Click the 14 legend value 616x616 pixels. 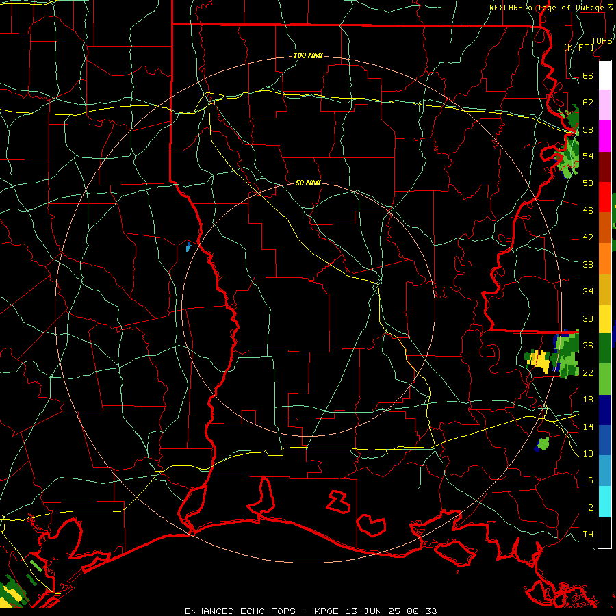588,426
